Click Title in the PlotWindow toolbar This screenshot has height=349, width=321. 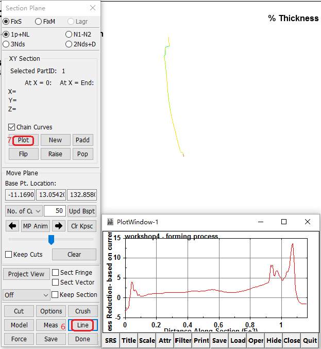coord(129,341)
